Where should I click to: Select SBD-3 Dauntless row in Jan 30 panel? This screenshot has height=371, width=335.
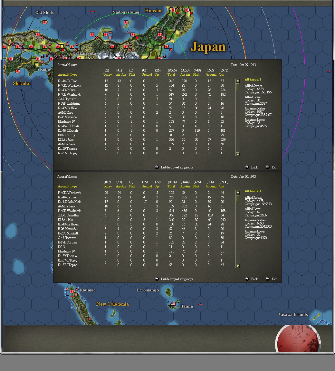[x=142, y=215]
